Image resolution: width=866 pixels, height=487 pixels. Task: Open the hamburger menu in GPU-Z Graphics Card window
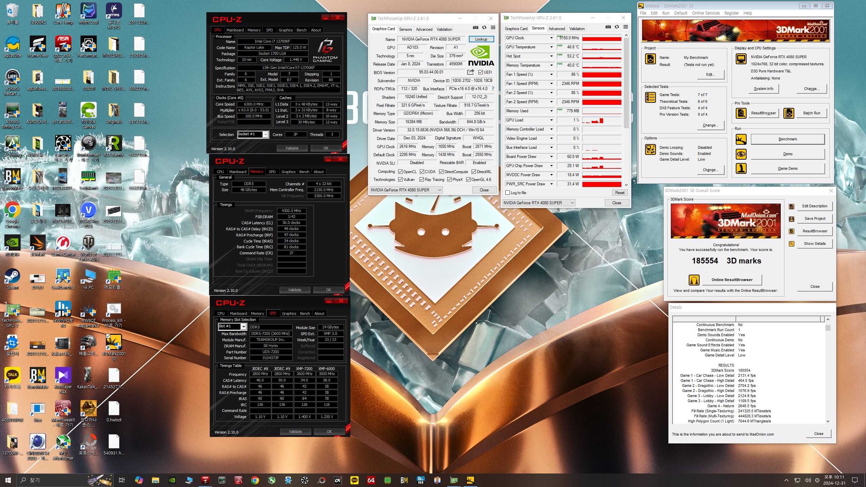[493, 28]
